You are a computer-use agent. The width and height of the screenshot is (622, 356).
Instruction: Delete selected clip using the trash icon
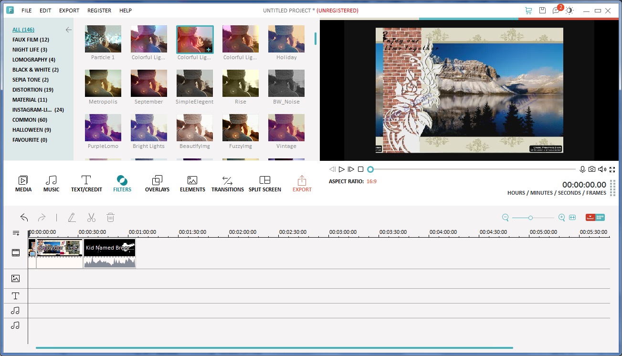pyautogui.click(x=110, y=217)
